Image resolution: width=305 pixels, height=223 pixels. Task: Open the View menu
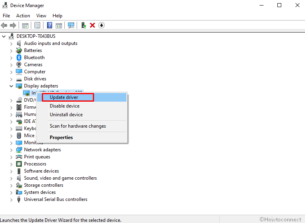pyautogui.click(x=41, y=16)
